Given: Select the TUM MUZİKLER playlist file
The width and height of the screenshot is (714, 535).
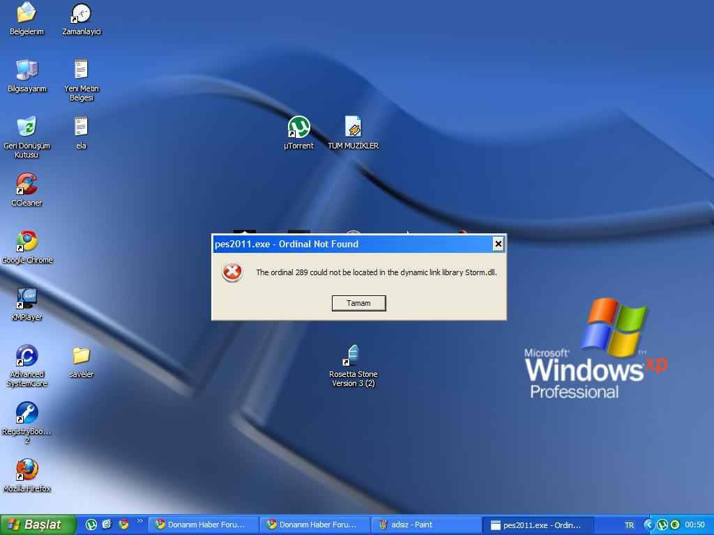Looking at the screenshot, I should coord(354,132).
